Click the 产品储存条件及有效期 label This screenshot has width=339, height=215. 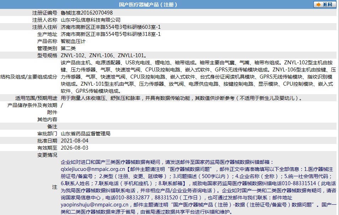pos(32,105)
